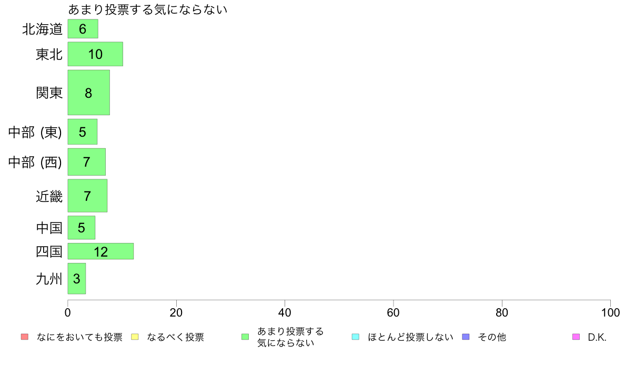Click the chart title あまり投票する気にならない
Screen dimensions: 625x387
tap(147, 9)
